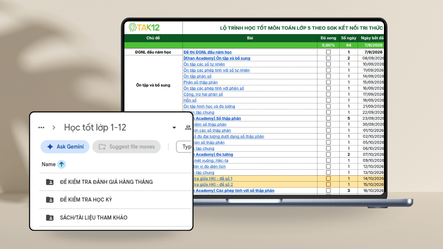Click the Ask Gemini button
Image resolution: width=443 pixels, height=249 pixels.
[x=65, y=146]
